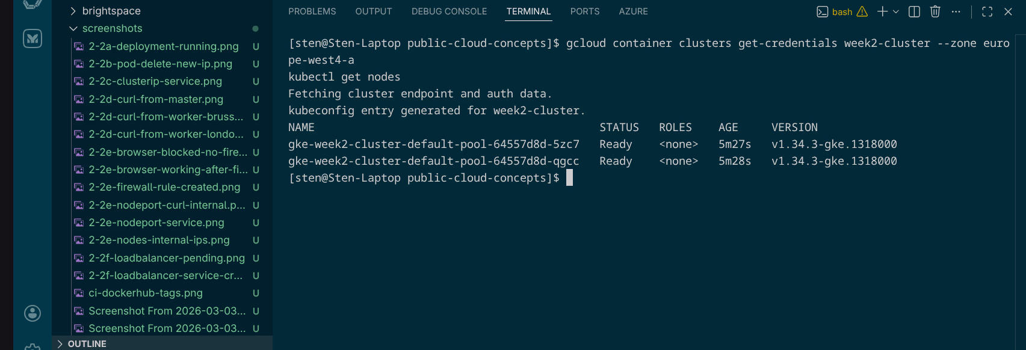Open a new bash terminal with the plus icon
1026x350 pixels.
(882, 11)
